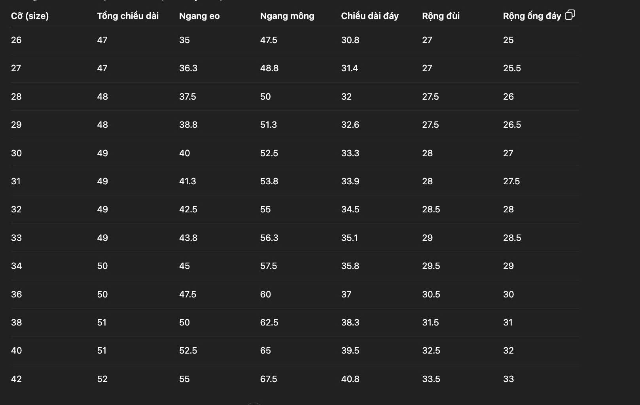The image size is (640, 405).
Task: Select the 'Ngang eo' column header
Action: coord(199,16)
